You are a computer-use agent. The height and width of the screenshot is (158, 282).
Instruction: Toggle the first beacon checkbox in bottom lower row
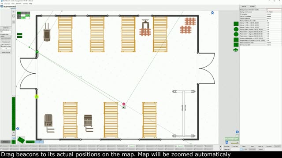click(x=1, y=149)
